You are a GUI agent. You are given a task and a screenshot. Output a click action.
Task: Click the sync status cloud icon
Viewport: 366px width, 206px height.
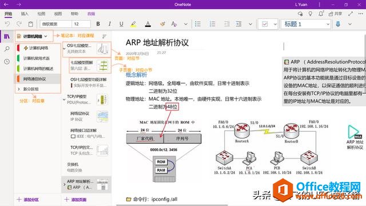[x=300, y=14]
